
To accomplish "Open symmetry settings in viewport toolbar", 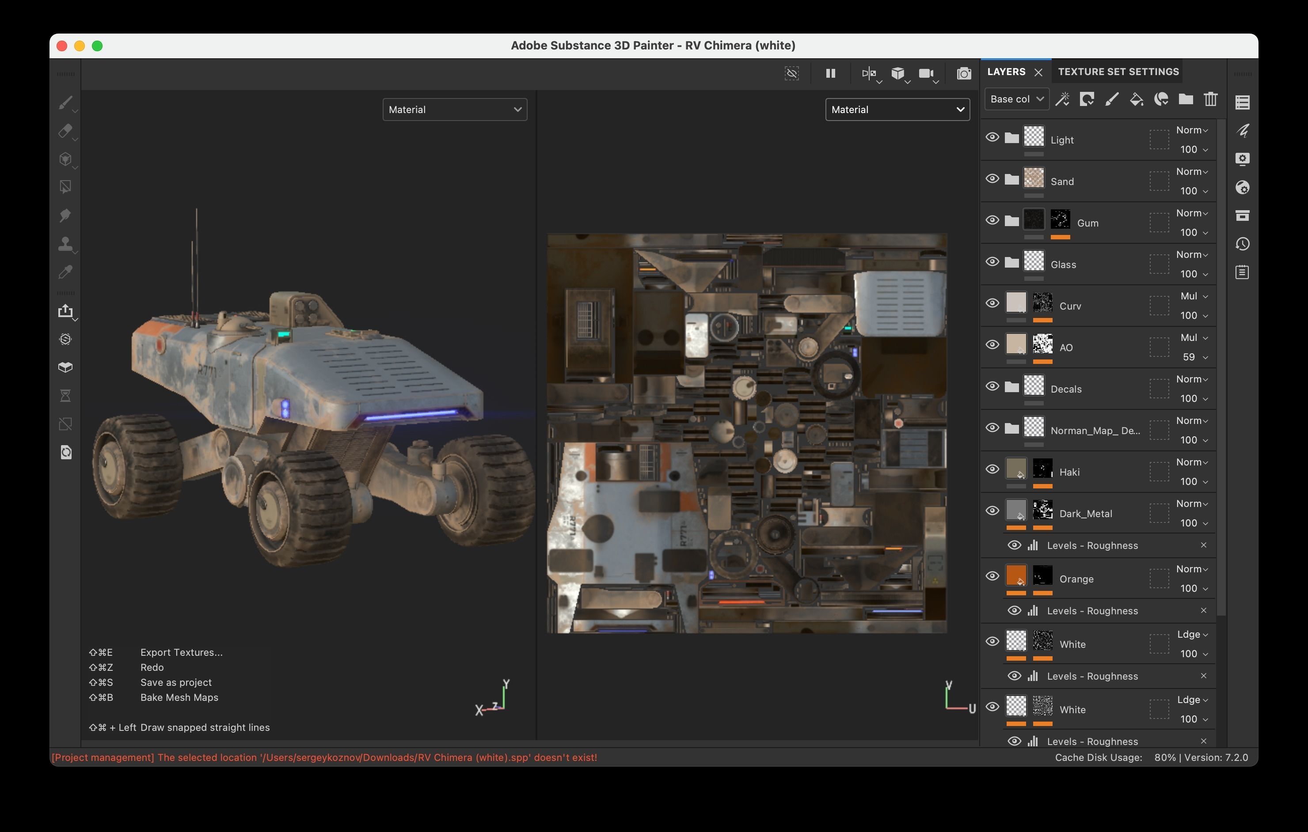I will pyautogui.click(x=870, y=73).
